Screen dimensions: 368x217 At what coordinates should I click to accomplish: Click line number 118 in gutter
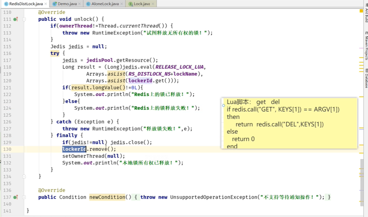point(7,67)
